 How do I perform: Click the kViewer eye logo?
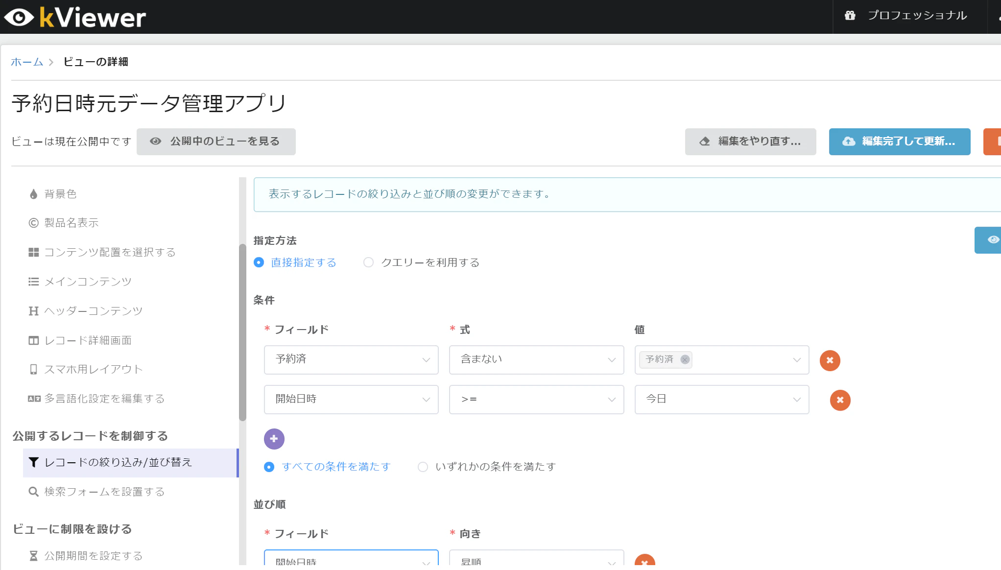(x=19, y=18)
